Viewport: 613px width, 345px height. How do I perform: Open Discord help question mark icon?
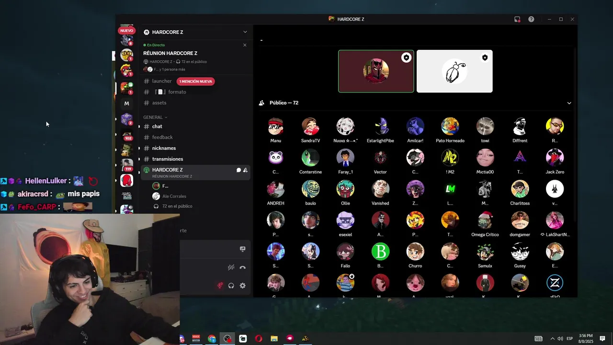click(531, 19)
